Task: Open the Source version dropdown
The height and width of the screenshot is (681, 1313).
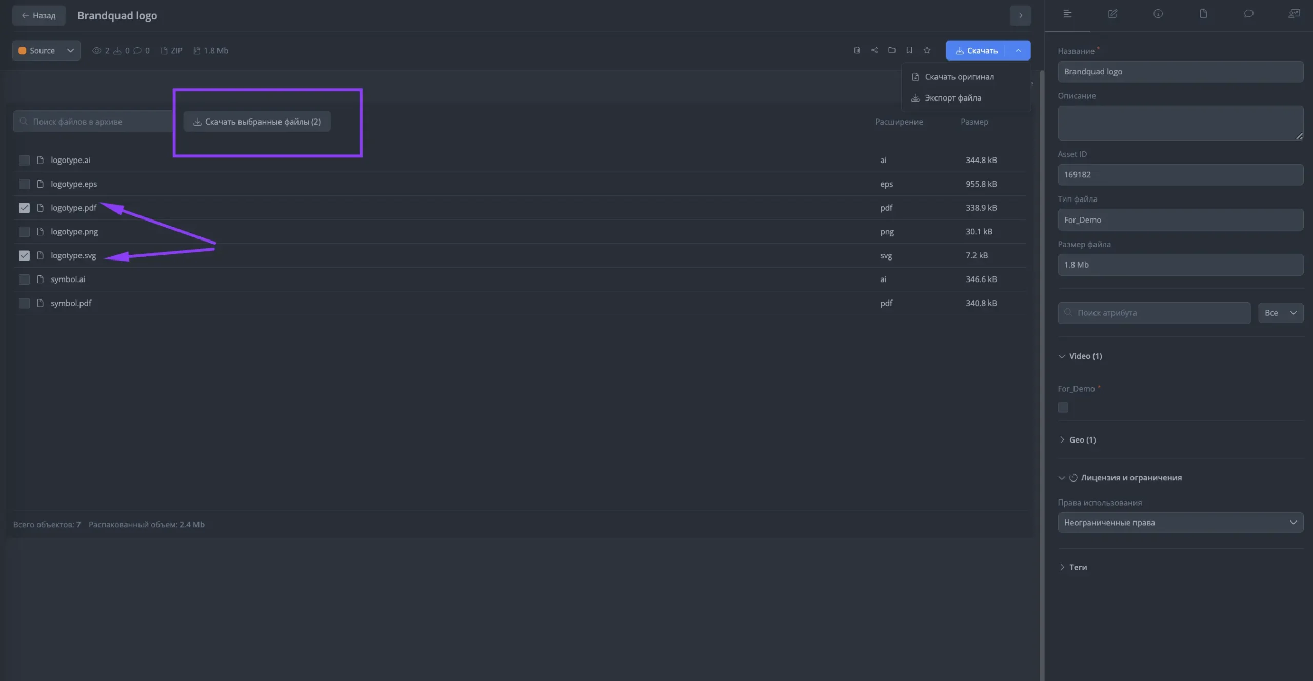Action: click(x=47, y=51)
